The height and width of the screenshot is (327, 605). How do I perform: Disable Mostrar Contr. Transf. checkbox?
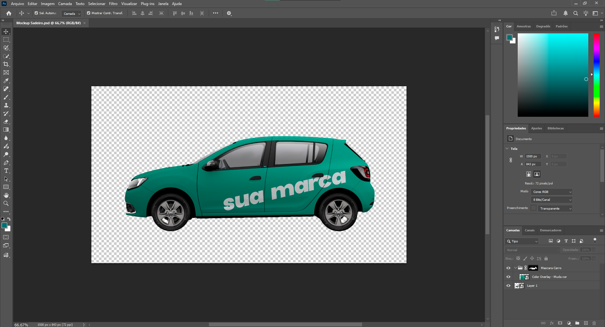click(x=89, y=13)
